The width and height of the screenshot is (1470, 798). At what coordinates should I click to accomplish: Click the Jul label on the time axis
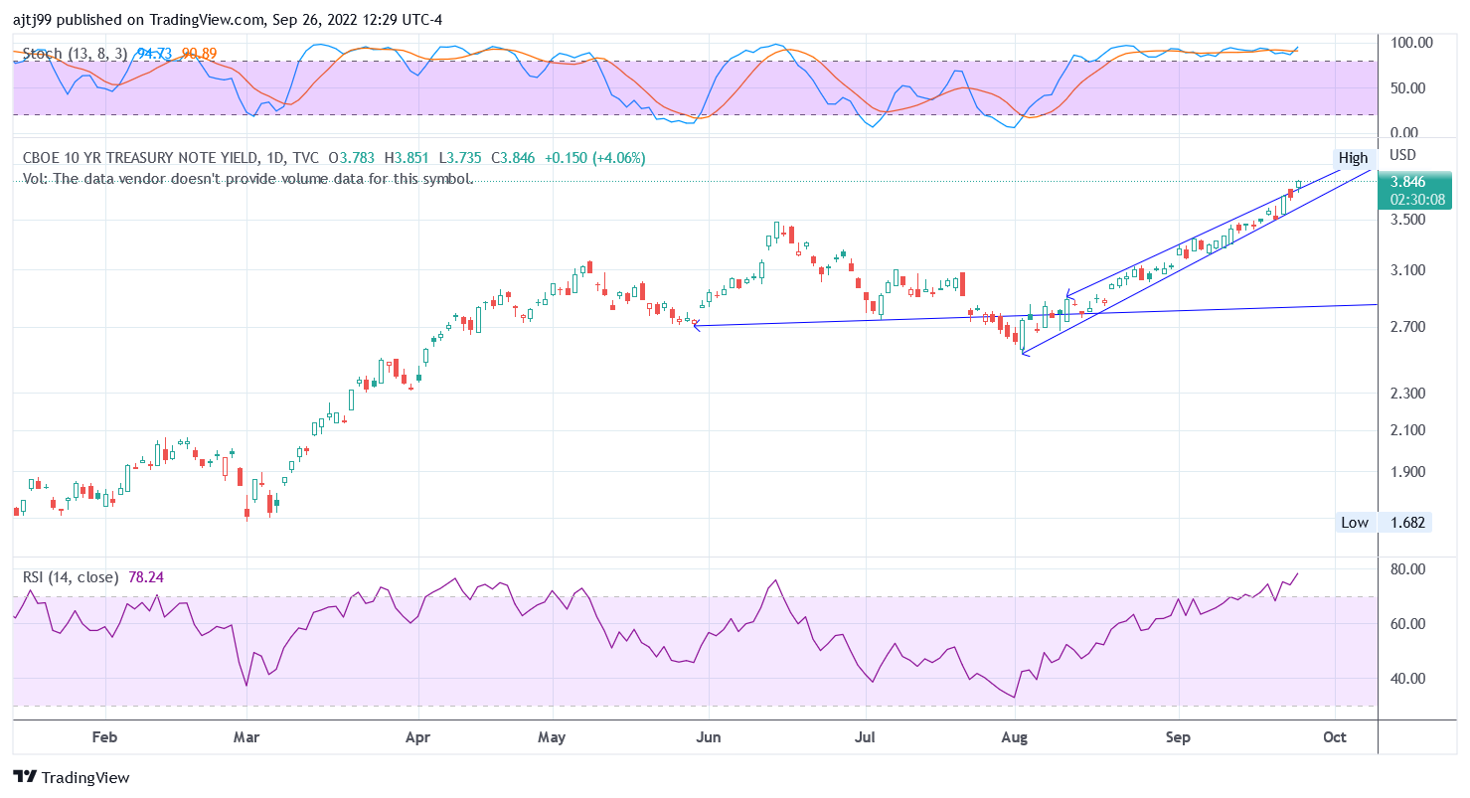(x=866, y=737)
